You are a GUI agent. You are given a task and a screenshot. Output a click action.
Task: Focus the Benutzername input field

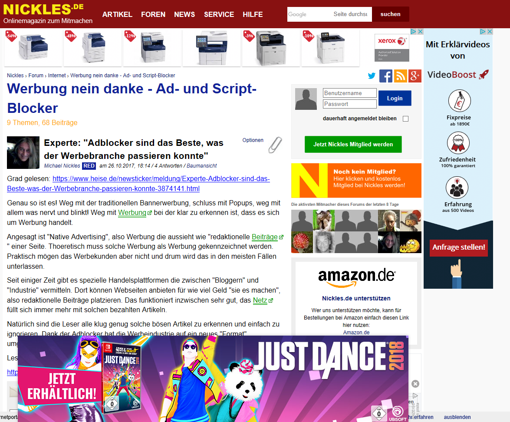coord(350,93)
